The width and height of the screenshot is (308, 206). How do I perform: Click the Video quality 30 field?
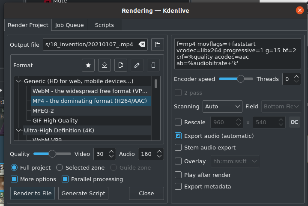coord(105,154)
